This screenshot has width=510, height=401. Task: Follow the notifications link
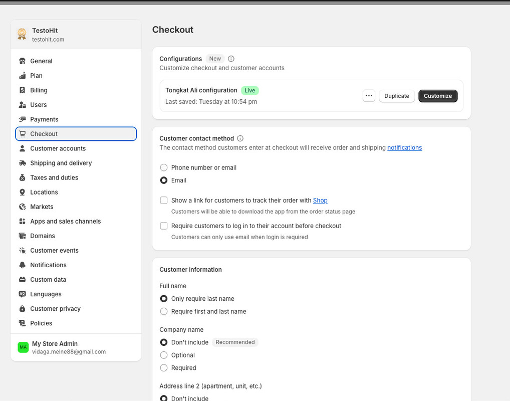click(x=404, y=147)
